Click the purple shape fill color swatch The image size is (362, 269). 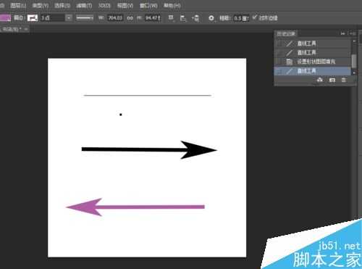coord(5,18)
